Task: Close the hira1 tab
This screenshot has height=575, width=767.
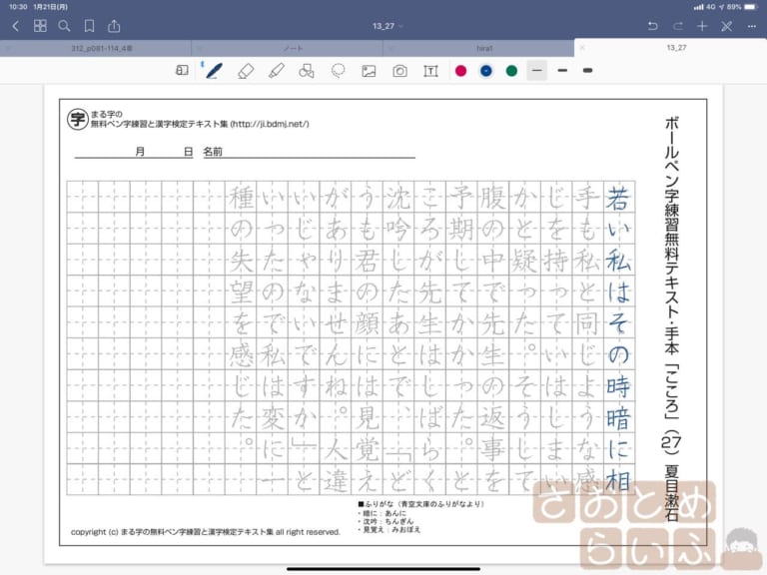Action: click(390, 48)
